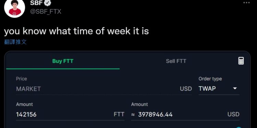Viewport: 257px width, 128px height.
Task: Click the partially visible blue circle at the bottom right
Action: [x=239, y=127]
